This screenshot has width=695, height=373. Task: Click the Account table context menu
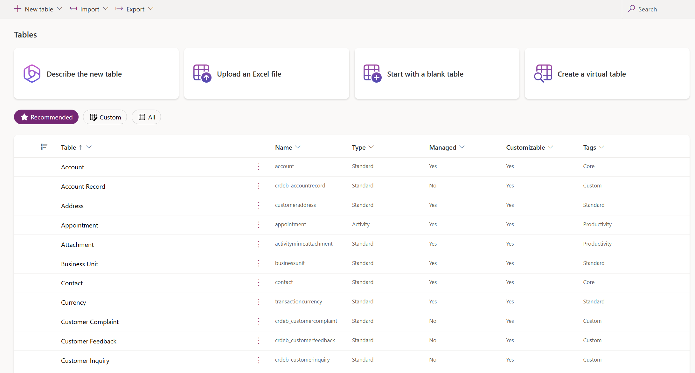259,166
